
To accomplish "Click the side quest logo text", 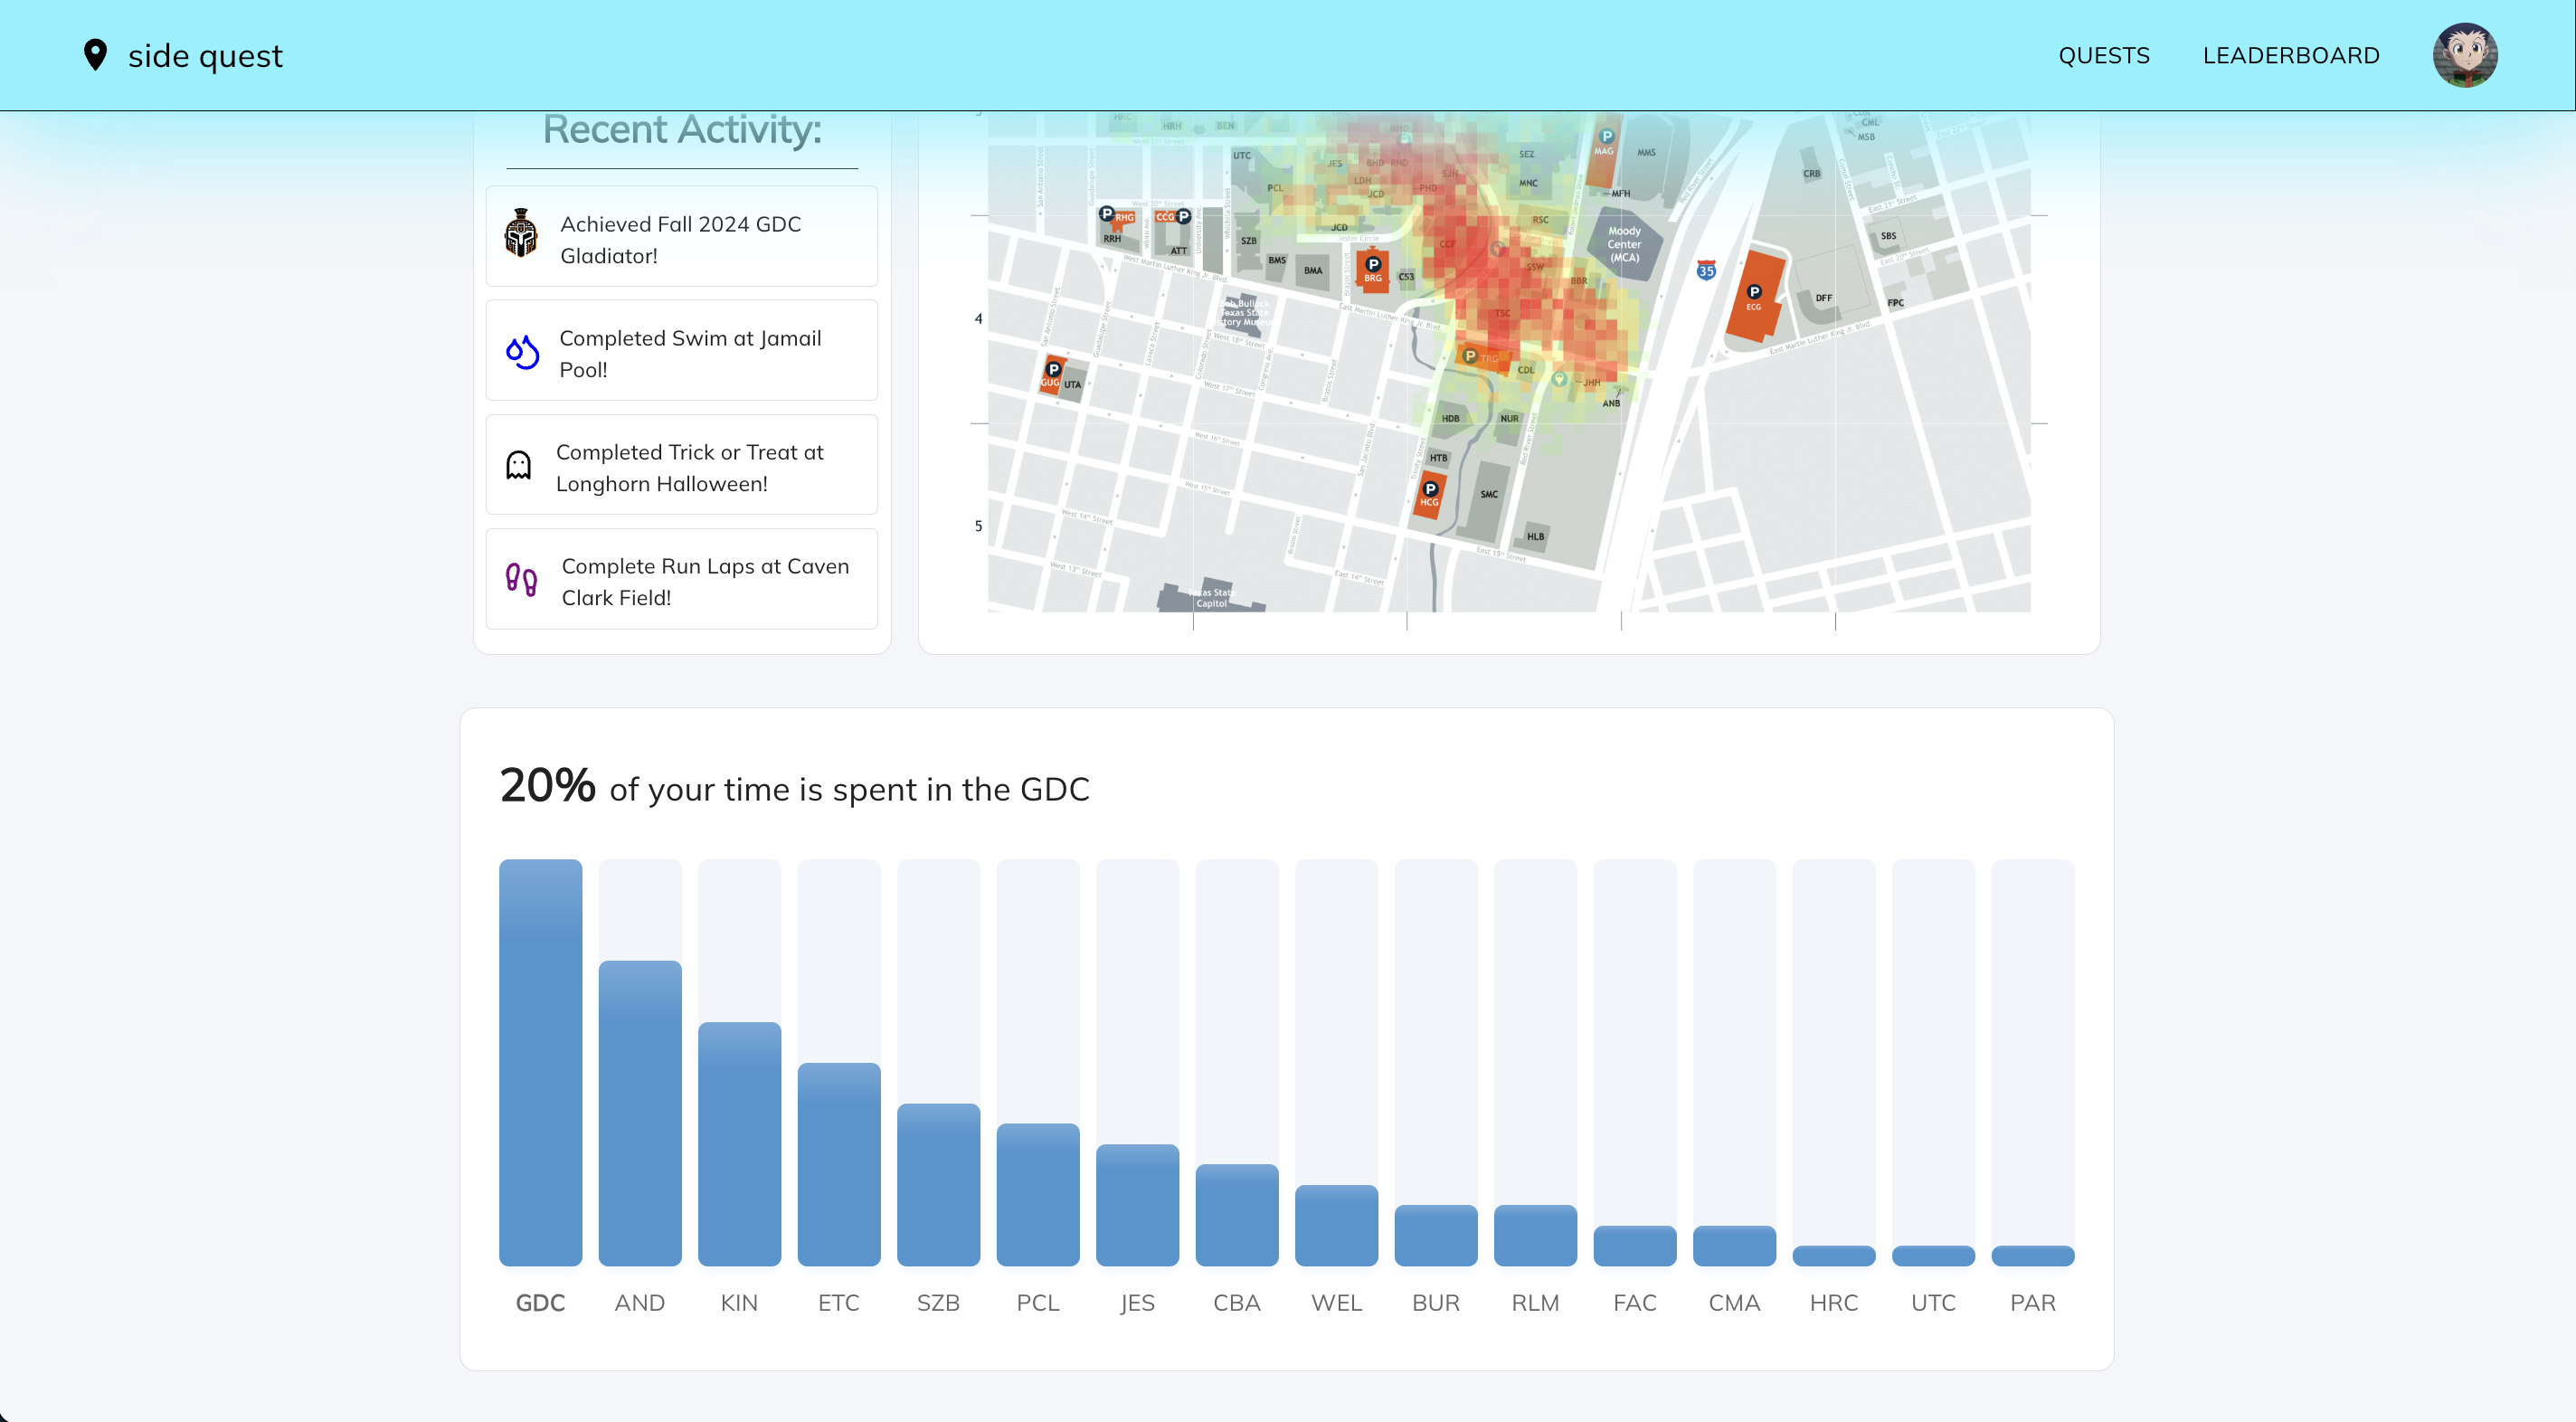I will (205, 56).
